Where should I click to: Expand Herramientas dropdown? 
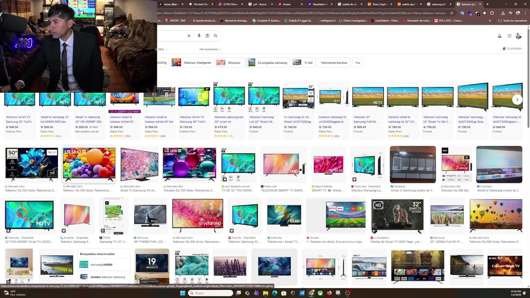(210, 49)
